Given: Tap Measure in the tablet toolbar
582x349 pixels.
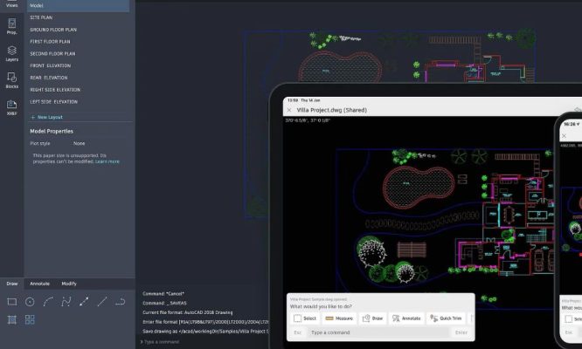Looking at the screenshot, I should coord(340,318).
